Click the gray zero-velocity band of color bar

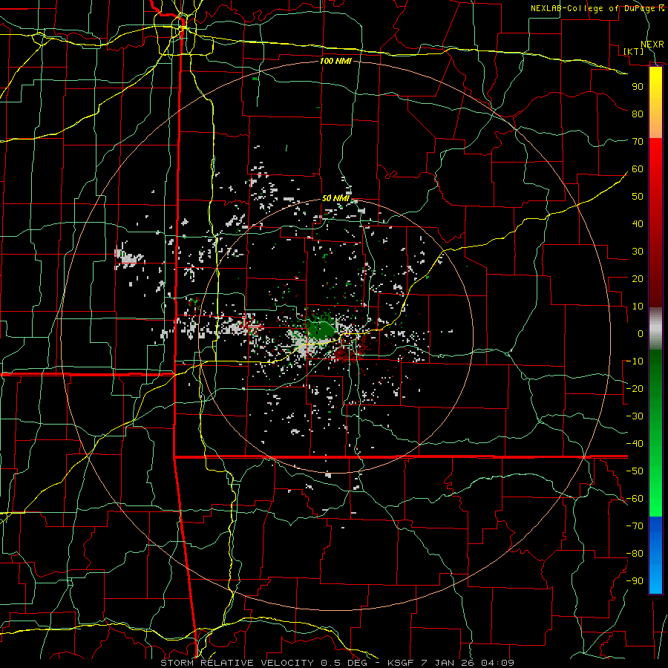(x=655, y=329)
